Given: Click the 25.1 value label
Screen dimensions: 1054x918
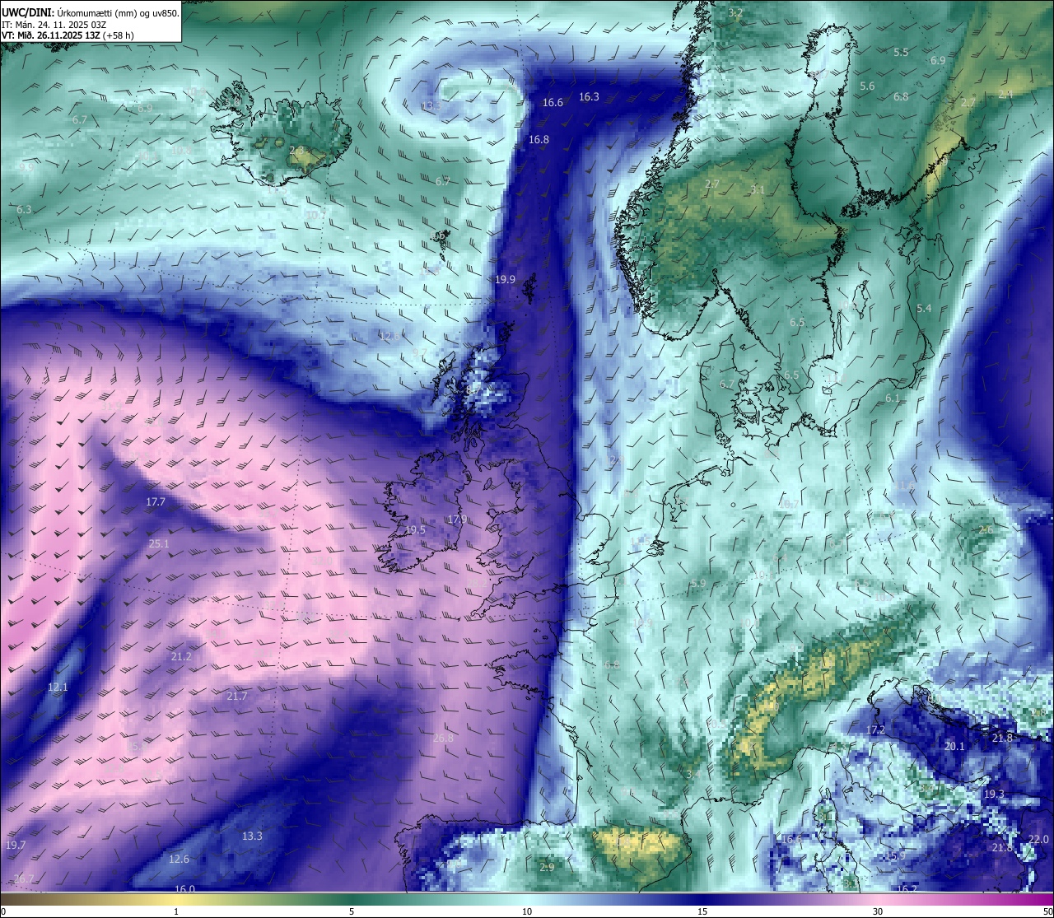Looking at the screenshot, I should tap(159, 543).
